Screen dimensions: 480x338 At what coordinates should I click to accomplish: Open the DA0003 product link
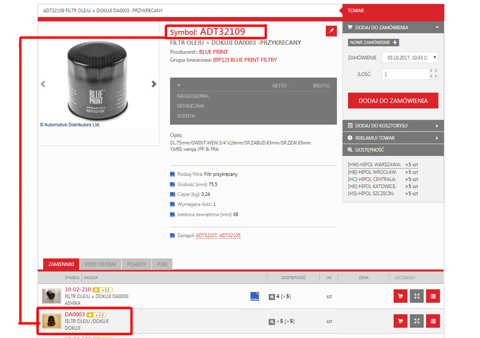(x=75, y=315)
